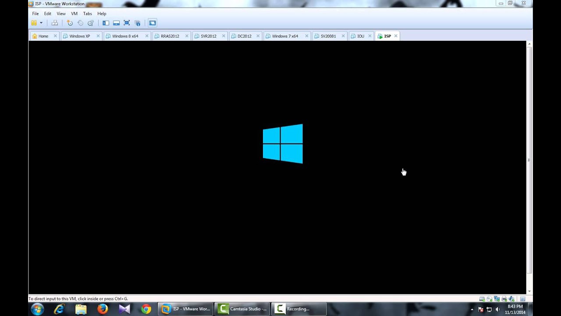Toggle the library sidebar panel icon
The height and width of the screenshot is (316, 561).
point(106,23)
